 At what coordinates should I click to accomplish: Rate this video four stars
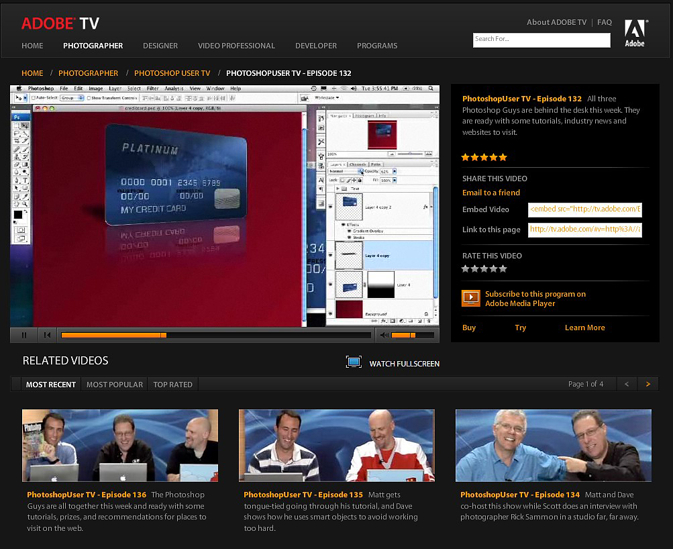pyautogui.click(x=494, y=268)
